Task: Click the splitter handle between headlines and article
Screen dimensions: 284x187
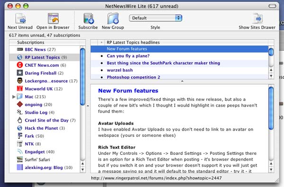Action: pyautogui.click(x=182, y=81)
